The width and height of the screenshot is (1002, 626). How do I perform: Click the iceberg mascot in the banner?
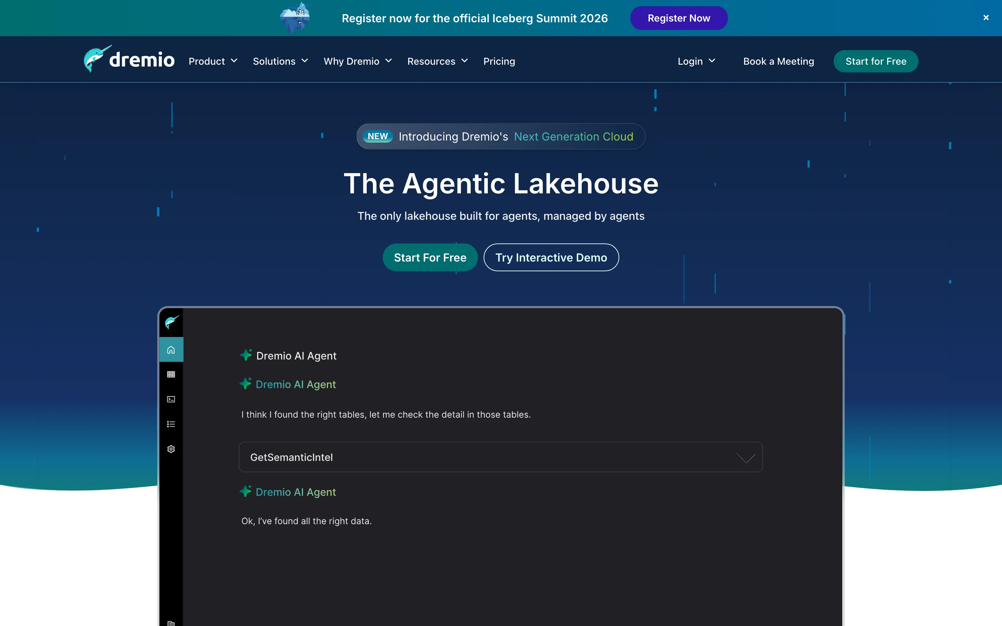(296, 18)
